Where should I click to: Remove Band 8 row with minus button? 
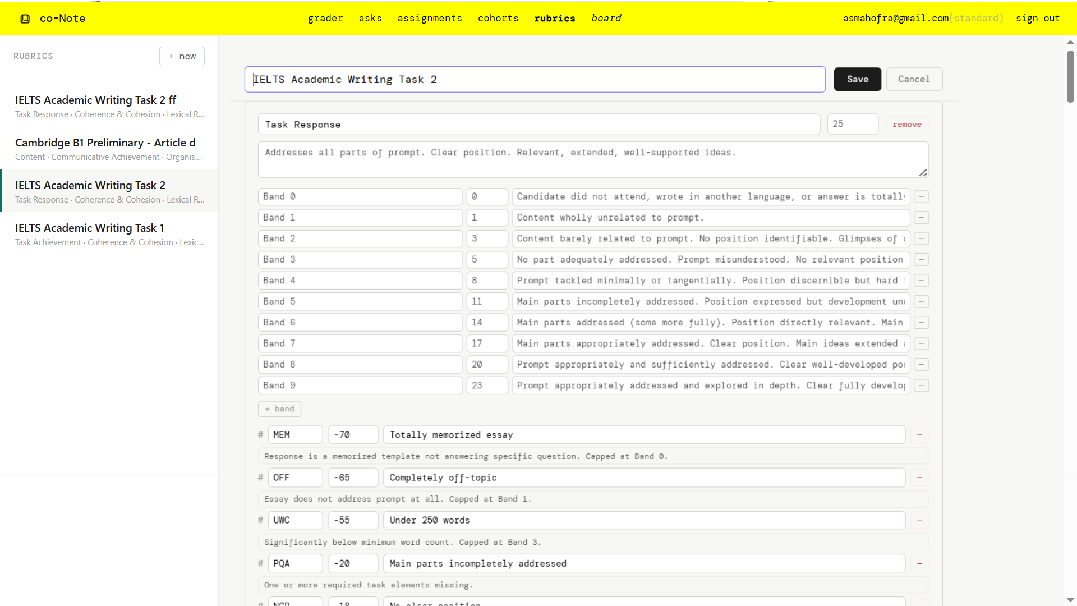pos(921,365)
